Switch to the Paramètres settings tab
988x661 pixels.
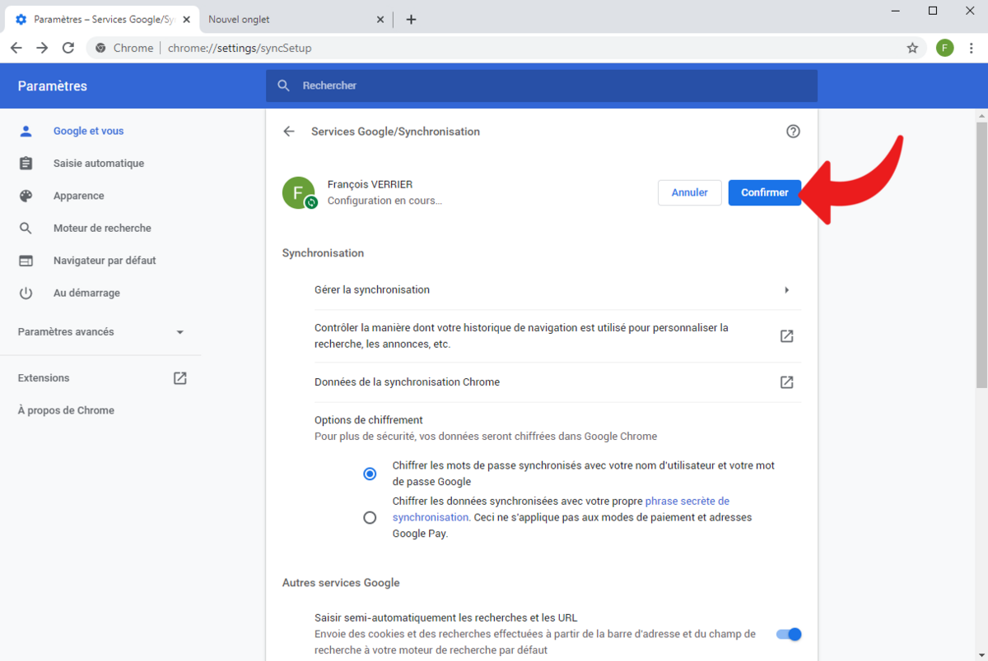pyautogui.click(x=101, y=19)
